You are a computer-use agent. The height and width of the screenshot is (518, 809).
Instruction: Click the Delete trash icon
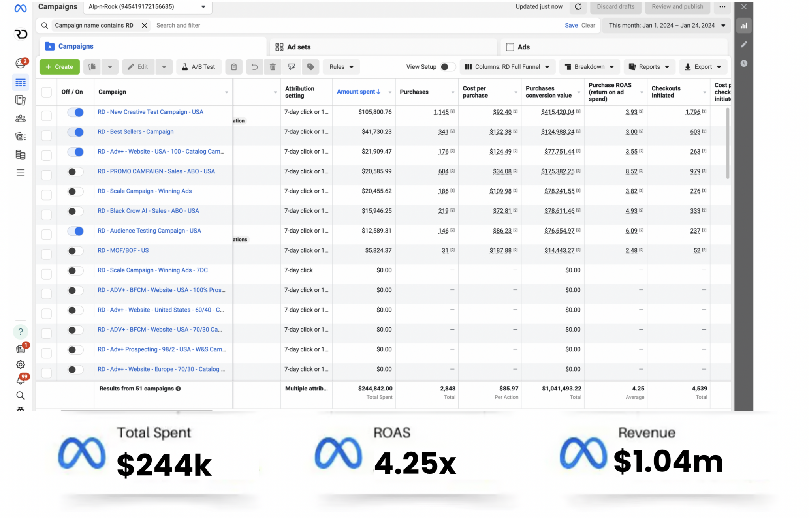273,67
